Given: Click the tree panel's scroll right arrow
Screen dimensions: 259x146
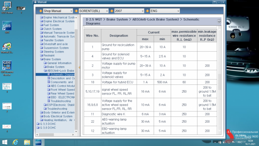Looking at the screenshot, I should tap(73, 135).
